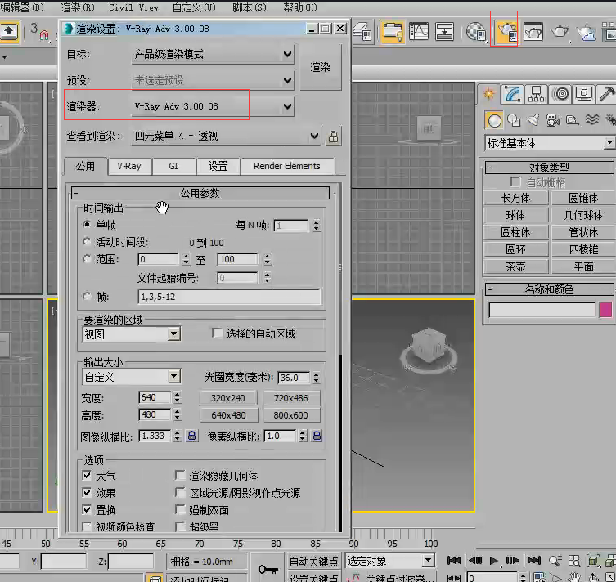Select 帧 frames radio button
Image resolution: width=616 pixels, height=582 pixels.
[x=87, y=296]
